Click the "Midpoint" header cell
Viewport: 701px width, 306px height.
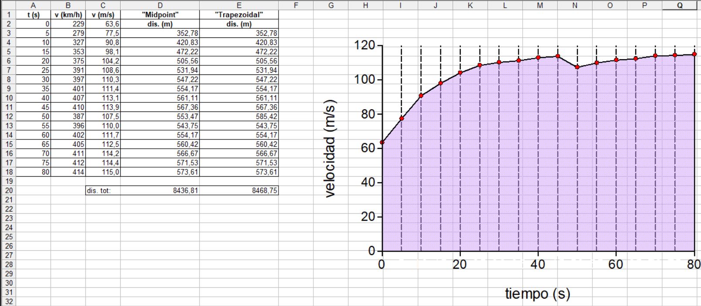point(160,14)
